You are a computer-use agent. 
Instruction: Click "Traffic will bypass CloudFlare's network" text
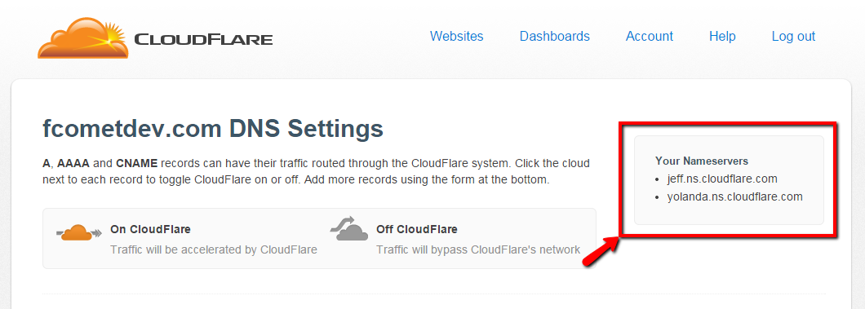click(478, 249)
